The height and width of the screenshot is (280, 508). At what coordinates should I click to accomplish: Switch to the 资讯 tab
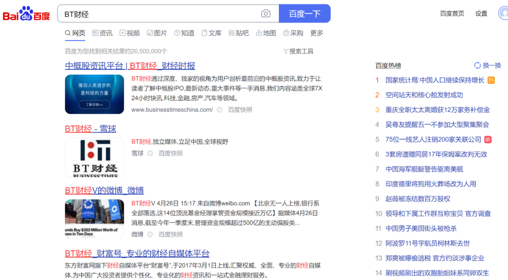click(103, 33)
